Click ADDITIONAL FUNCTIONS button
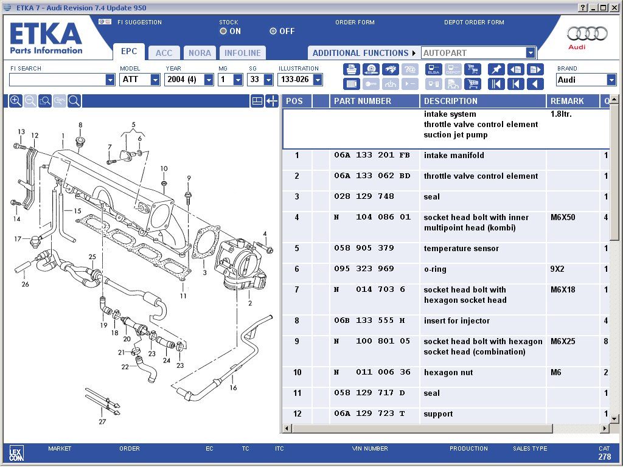Screen dimensions: 623x467 364,53
